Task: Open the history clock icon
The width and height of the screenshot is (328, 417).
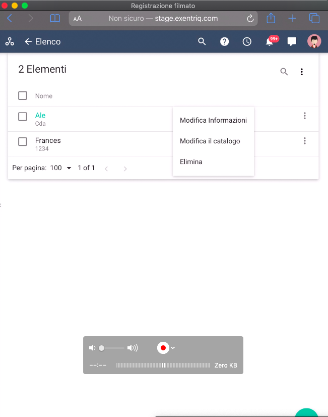Action: [x=247, y=42]
